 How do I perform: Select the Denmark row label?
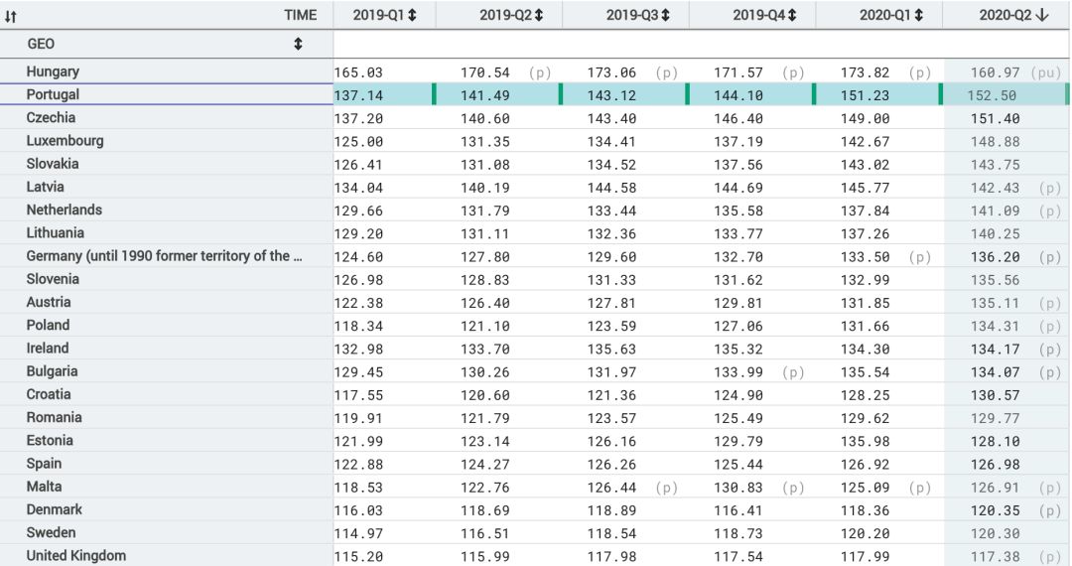click(x=54, y=510)
